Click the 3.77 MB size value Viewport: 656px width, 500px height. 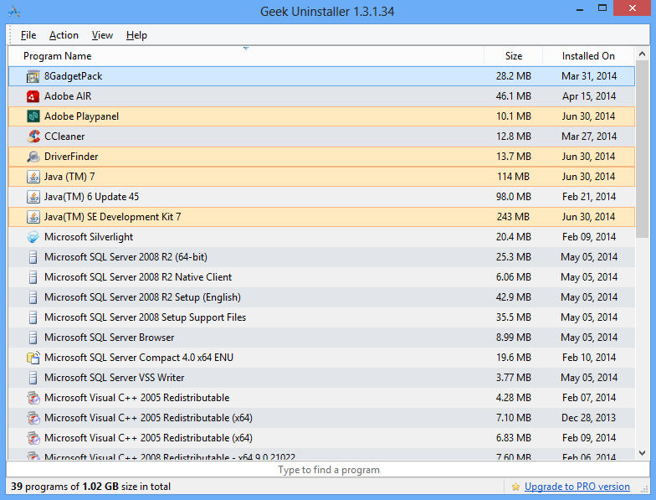point(514,378)
